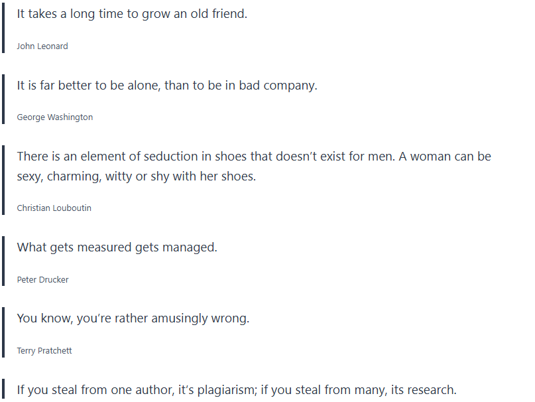535x402 pixels.
Task: Click the line "sexy, charming, witty or shy"
Action: click(x=136, y=177)
